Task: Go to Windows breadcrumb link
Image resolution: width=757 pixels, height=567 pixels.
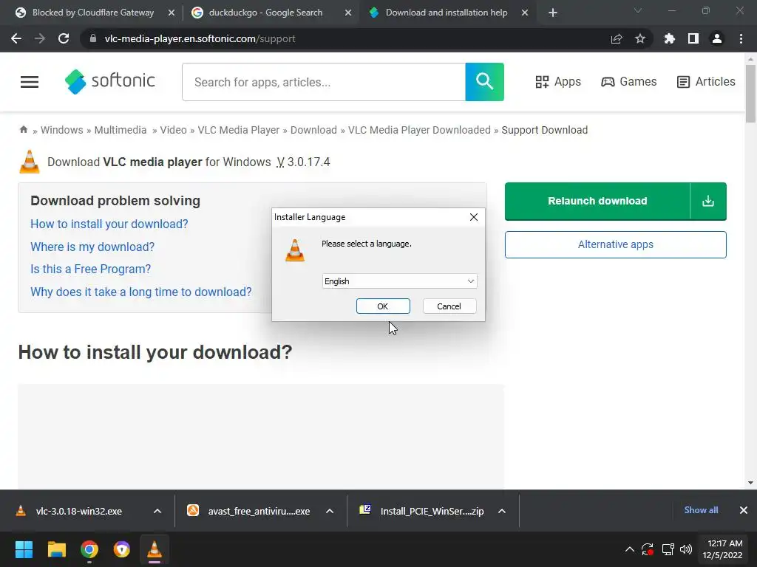Action: (62, 130)
